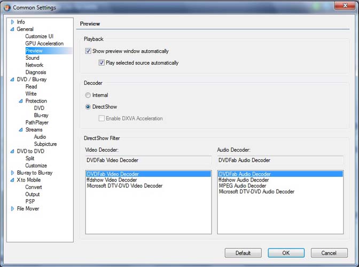Select Subpicture under Streams

(x=45, y=144)
